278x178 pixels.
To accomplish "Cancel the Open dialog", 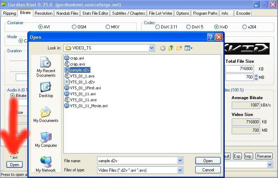I will tap(208, 170).
